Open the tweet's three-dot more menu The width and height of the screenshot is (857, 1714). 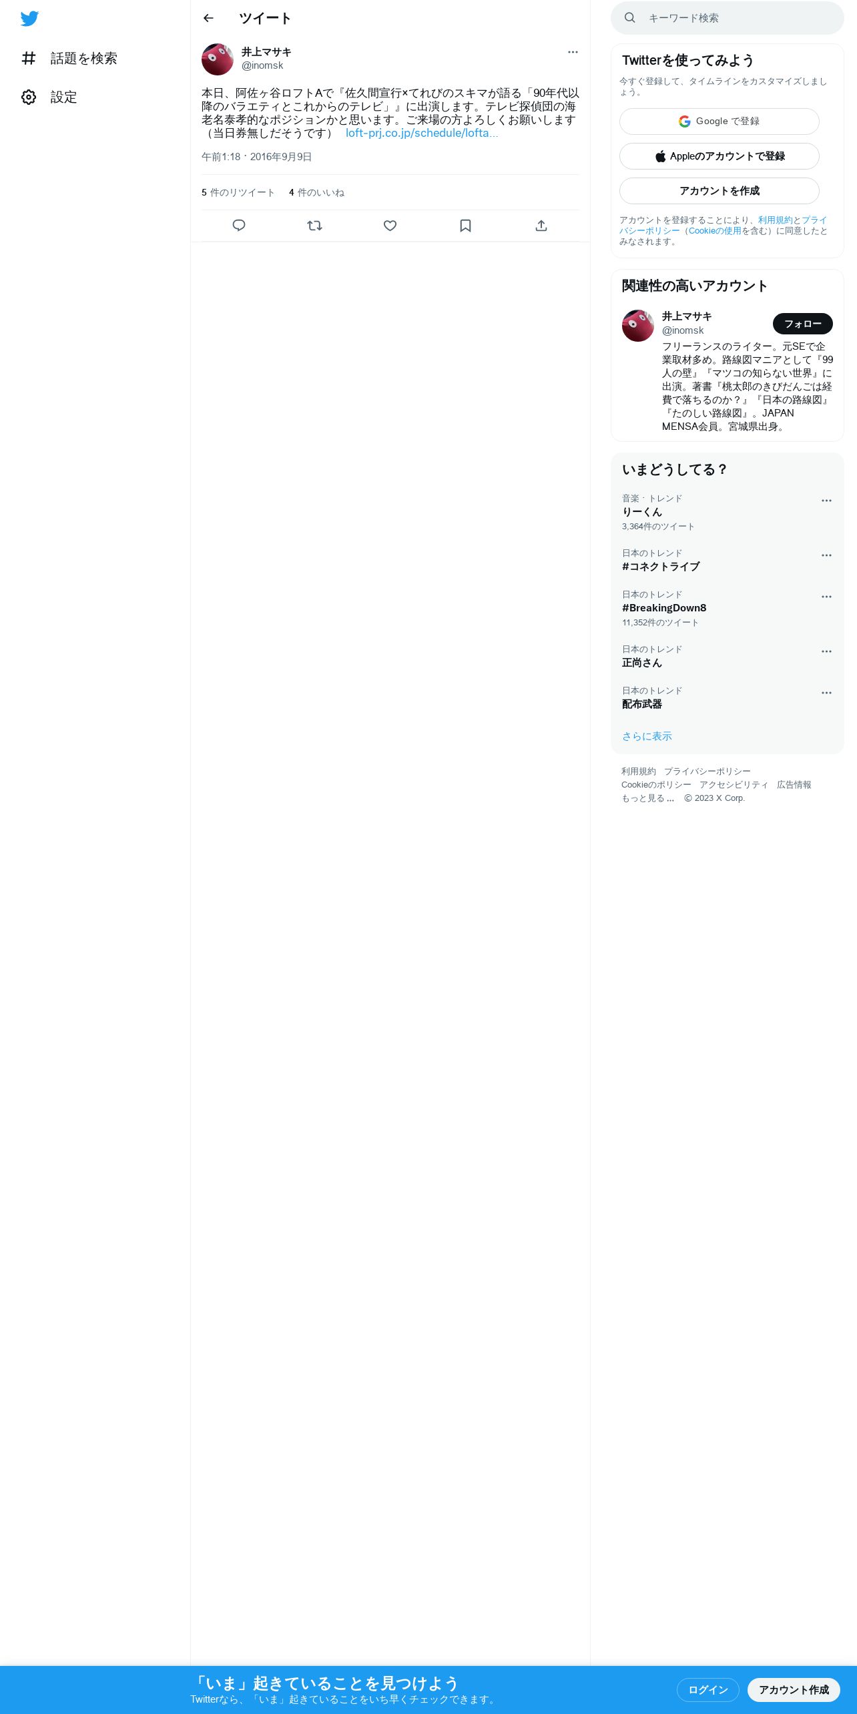tap(573, 52)
